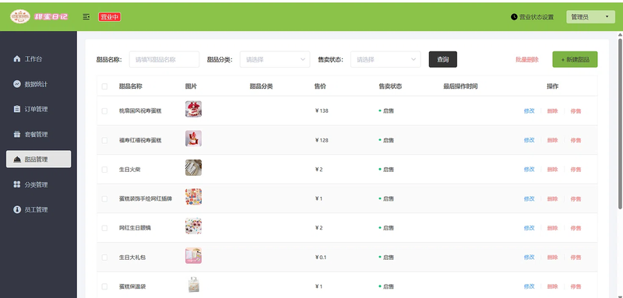Click the clock icon beside 营业状态设置

(514, 17)
